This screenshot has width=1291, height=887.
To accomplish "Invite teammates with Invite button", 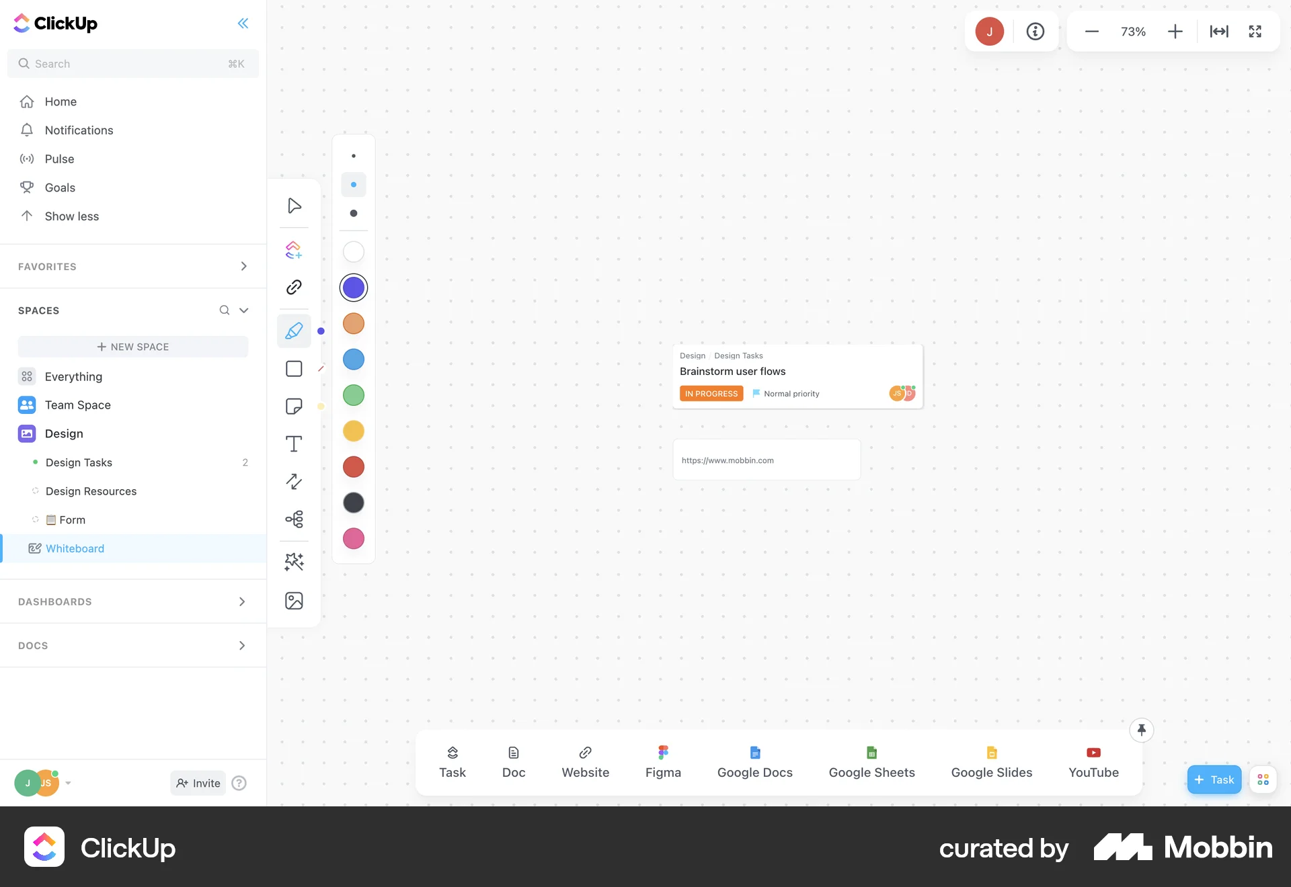I will point(197,783).
